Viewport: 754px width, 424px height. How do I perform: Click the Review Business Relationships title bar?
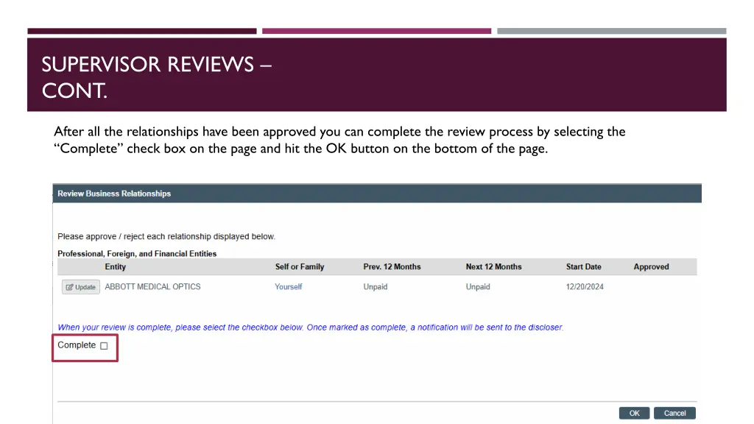pyautogui.click(x=377, y=194)
